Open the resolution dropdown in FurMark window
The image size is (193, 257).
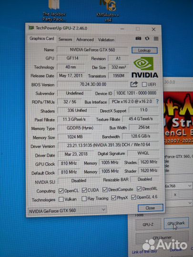[178, 186]
